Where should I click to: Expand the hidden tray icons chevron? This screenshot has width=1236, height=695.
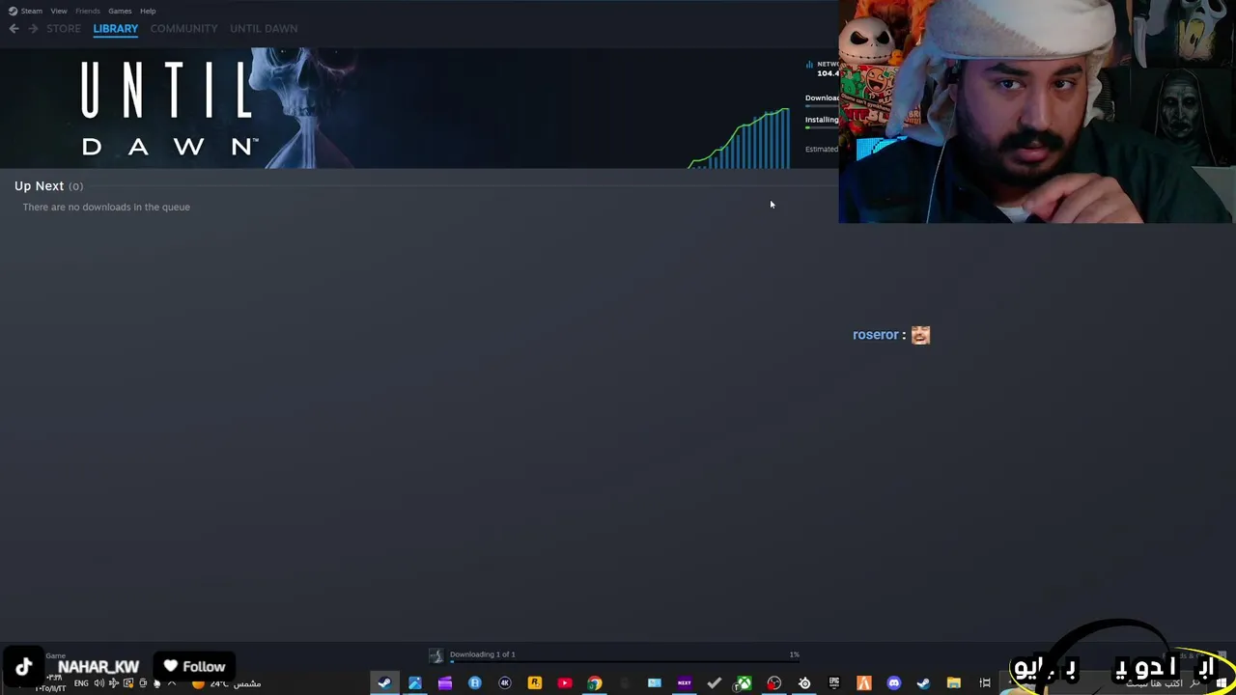point(172,683)
